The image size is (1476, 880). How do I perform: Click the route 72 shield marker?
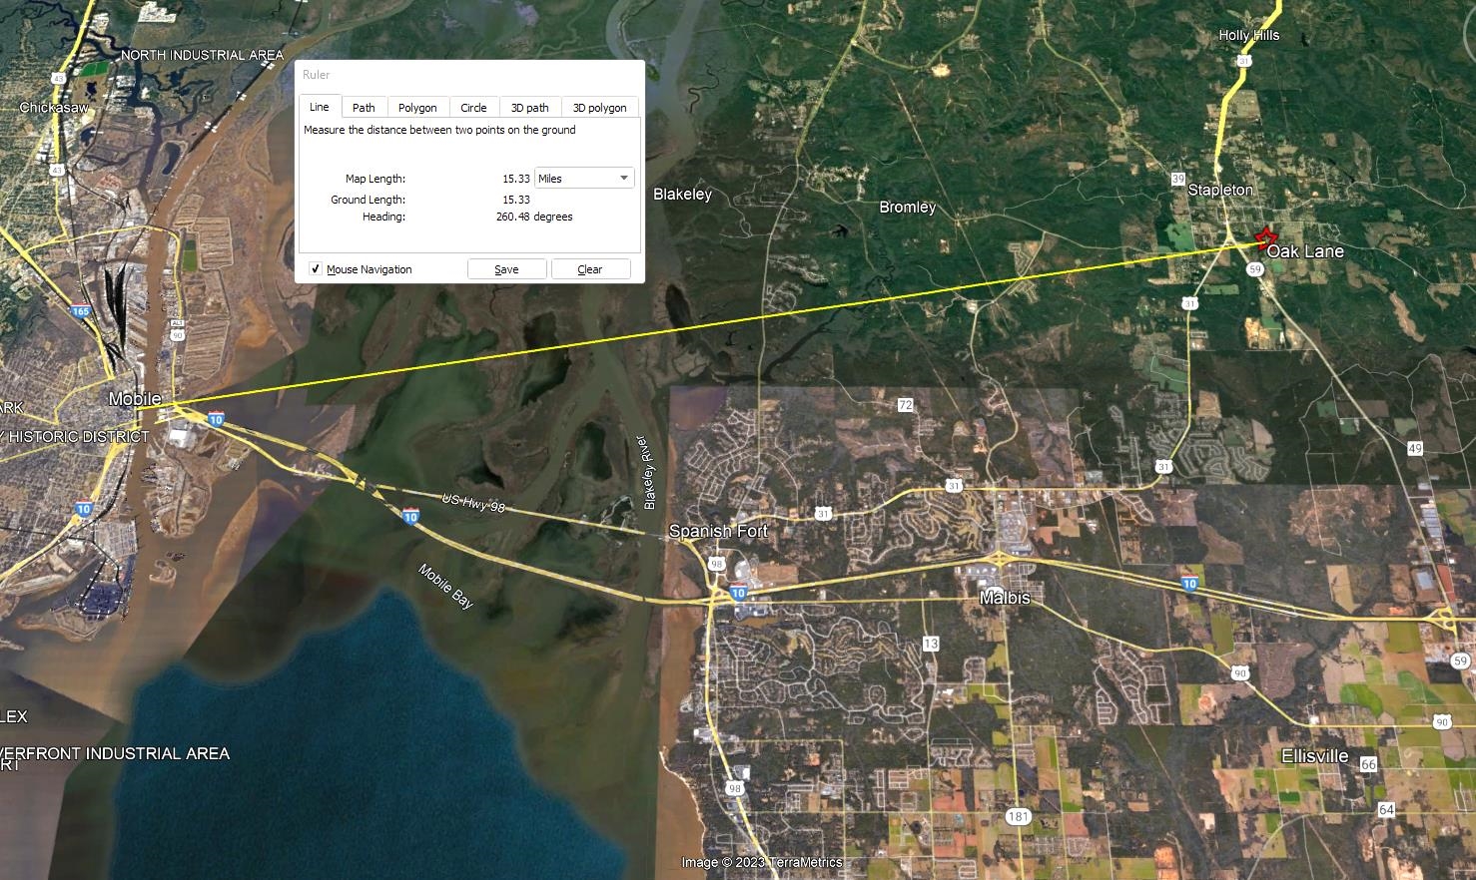pos(905,405)
